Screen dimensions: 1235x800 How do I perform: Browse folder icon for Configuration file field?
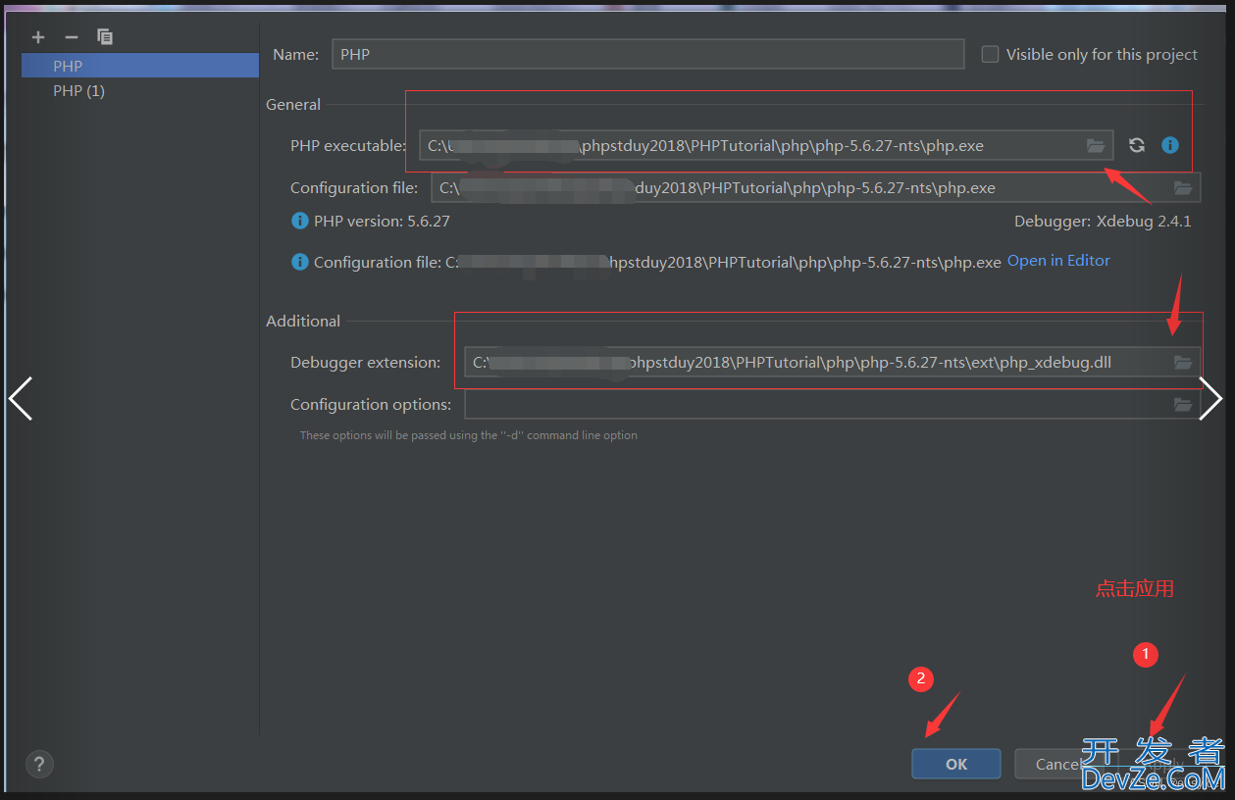coord(1183,188)
